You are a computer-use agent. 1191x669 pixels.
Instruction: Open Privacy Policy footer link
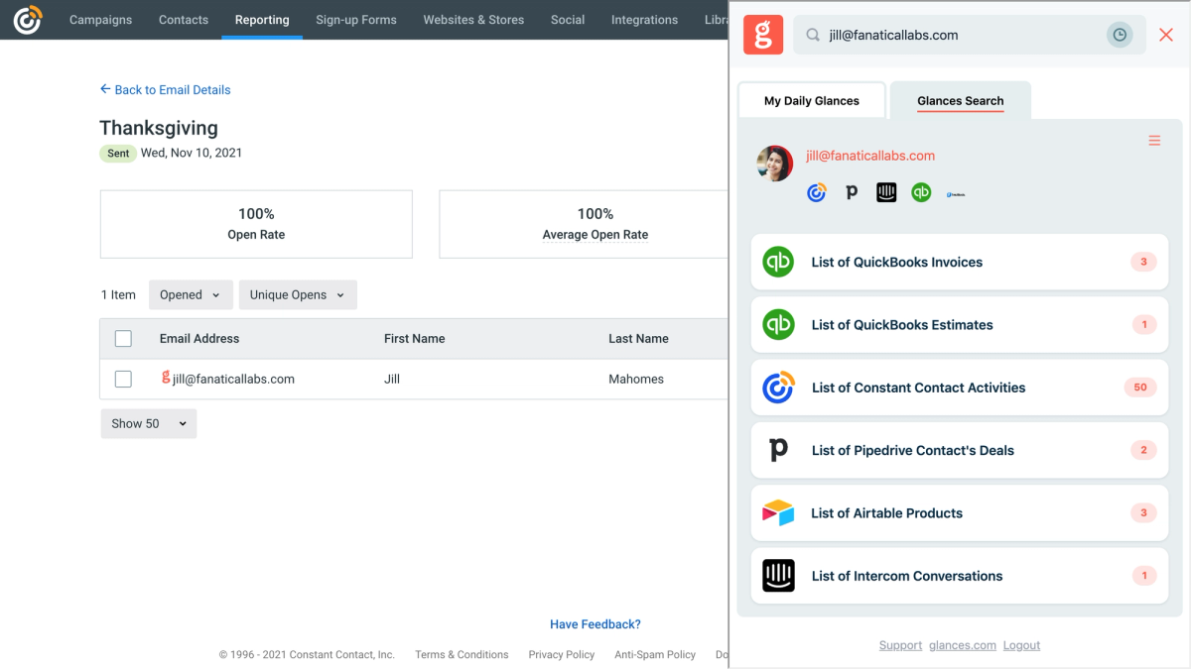pos(562,654)
